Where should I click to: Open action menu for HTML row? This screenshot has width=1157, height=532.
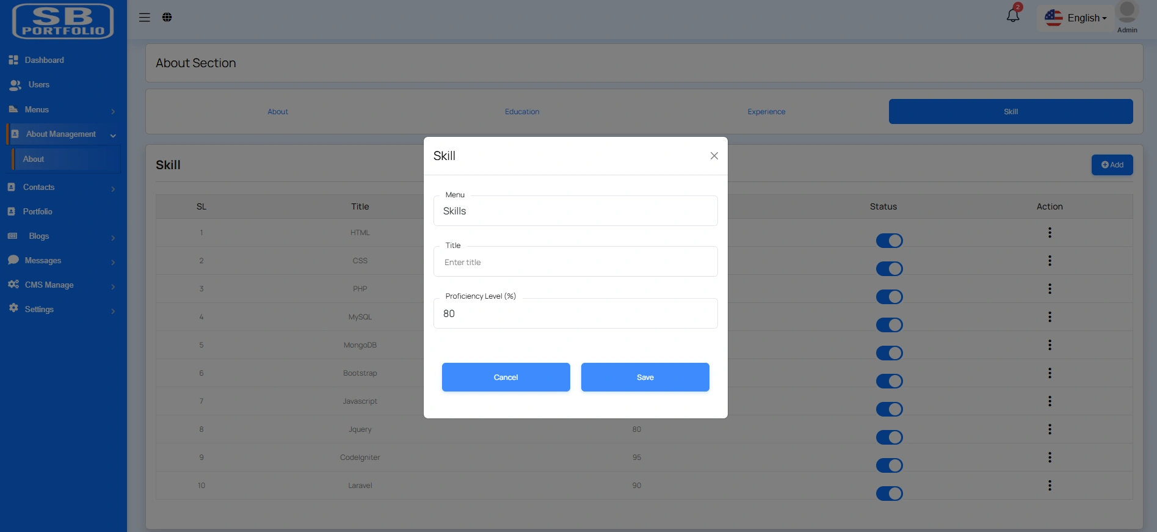(x=1050, y=233)
